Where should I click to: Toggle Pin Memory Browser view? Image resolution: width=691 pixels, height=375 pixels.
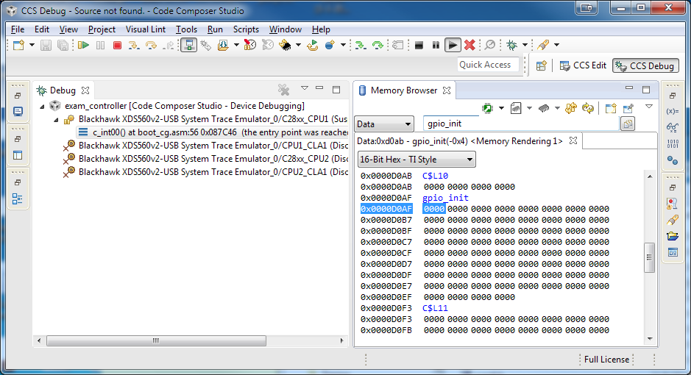[628, 108]
